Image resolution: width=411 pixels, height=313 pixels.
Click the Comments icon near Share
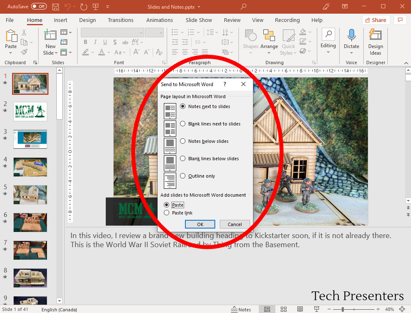[x=400, y=20]
